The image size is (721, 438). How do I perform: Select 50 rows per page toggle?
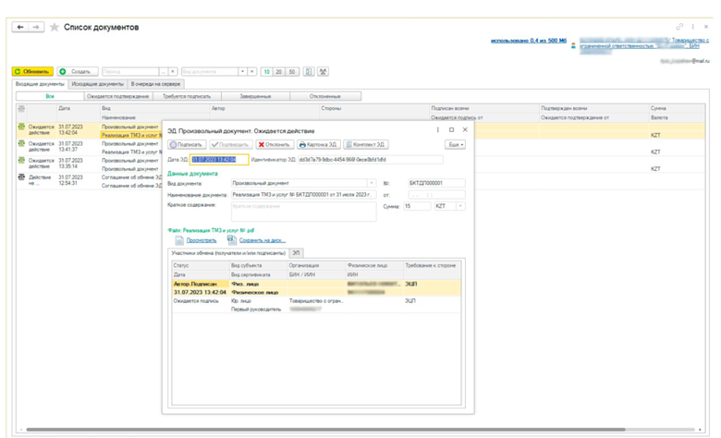point(292,71)
